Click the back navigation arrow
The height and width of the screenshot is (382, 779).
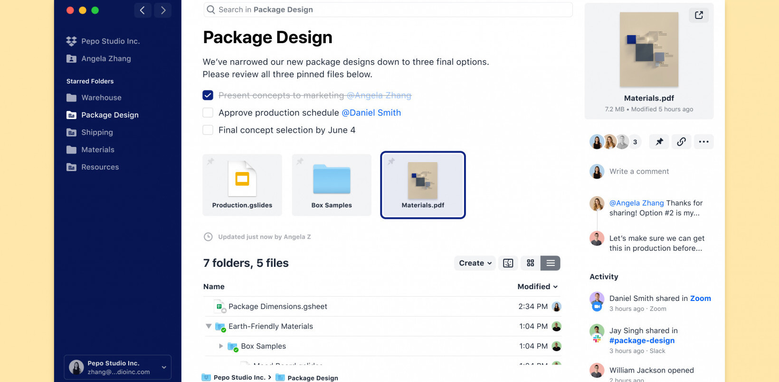tap(142, 10)
